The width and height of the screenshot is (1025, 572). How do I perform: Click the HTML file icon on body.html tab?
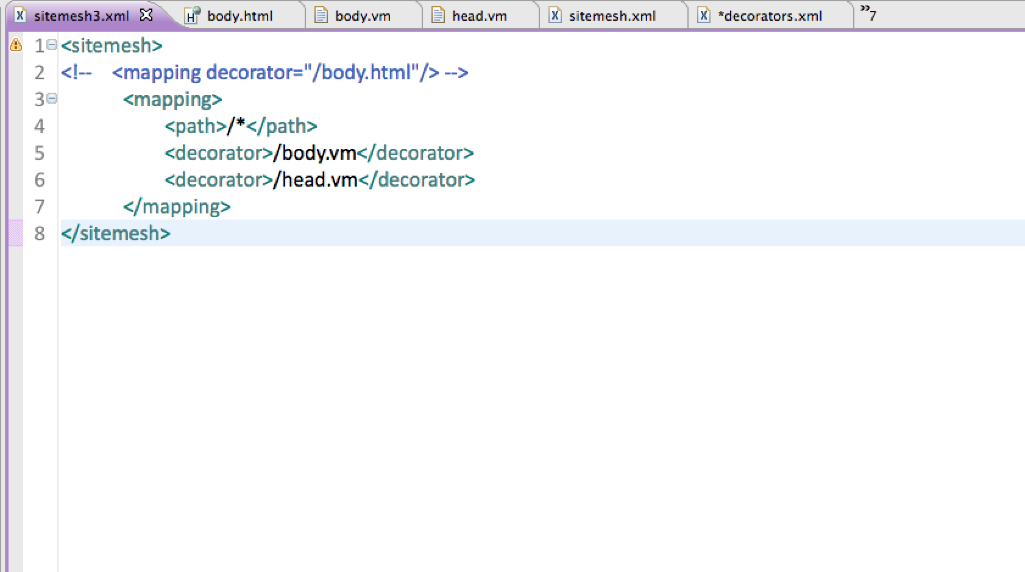[193, 15]
